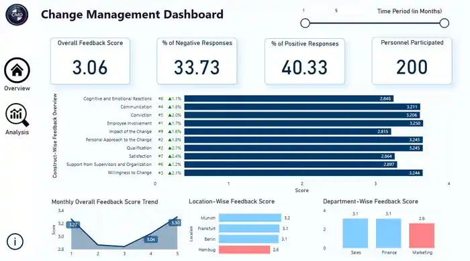Image resolution: width=470 pixels, height=261 pixels.
Task: Click the Time Period (in Months) label
Action: 410,11
